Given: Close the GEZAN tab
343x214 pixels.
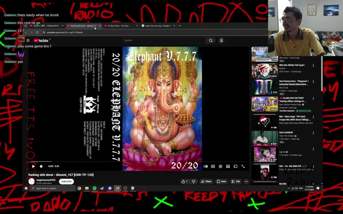Looking at the screenshot, I should click(x=62, y=26).
